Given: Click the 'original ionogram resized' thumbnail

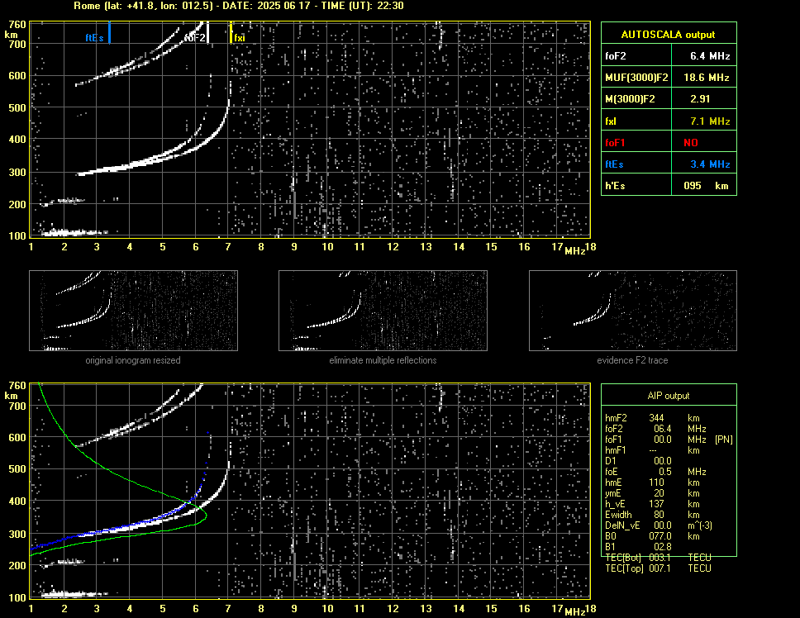Looking at the screenshot, I should click(134, 311).
